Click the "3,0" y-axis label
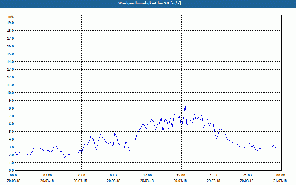This screenshot has height=185, width=296. click(x=11, y=147)
